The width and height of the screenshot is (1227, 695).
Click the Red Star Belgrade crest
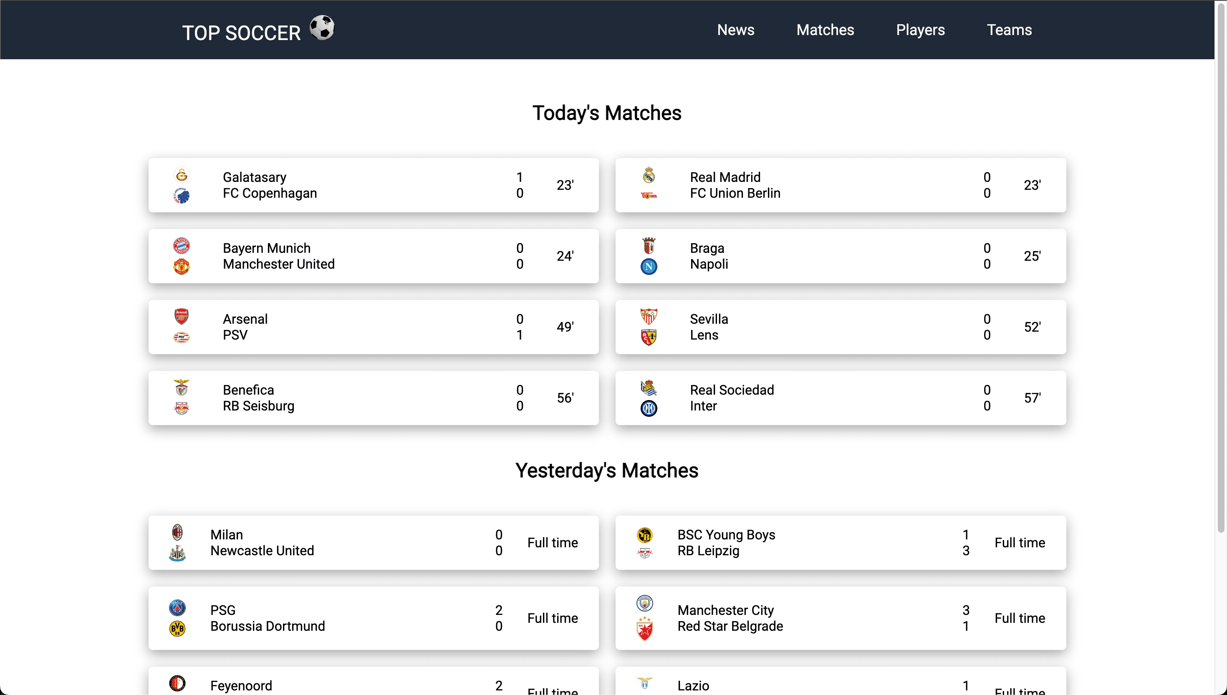[644, 628]
